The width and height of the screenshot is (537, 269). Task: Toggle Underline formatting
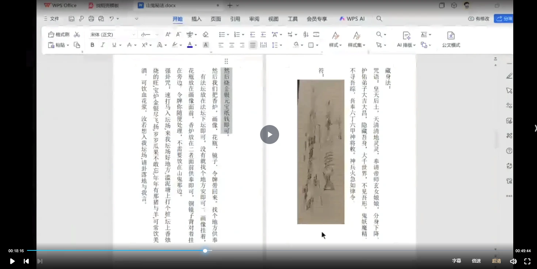(114, 45)
